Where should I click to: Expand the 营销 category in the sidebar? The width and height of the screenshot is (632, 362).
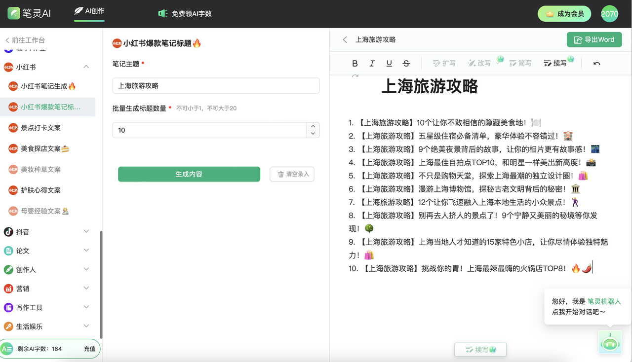(x=49, y=288)
